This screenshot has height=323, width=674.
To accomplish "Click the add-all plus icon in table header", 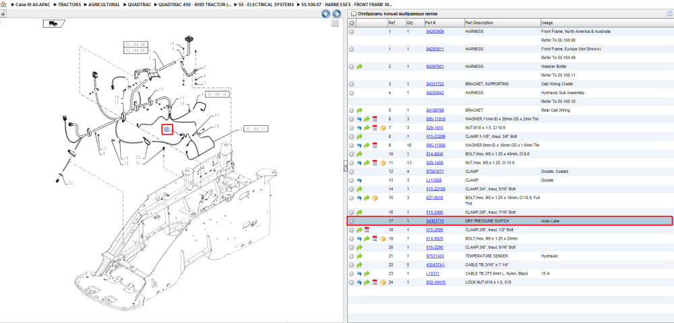I will [x=352, y=23].
